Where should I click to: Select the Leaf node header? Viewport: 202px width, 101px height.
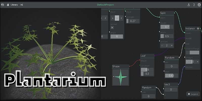click(147, 56)
